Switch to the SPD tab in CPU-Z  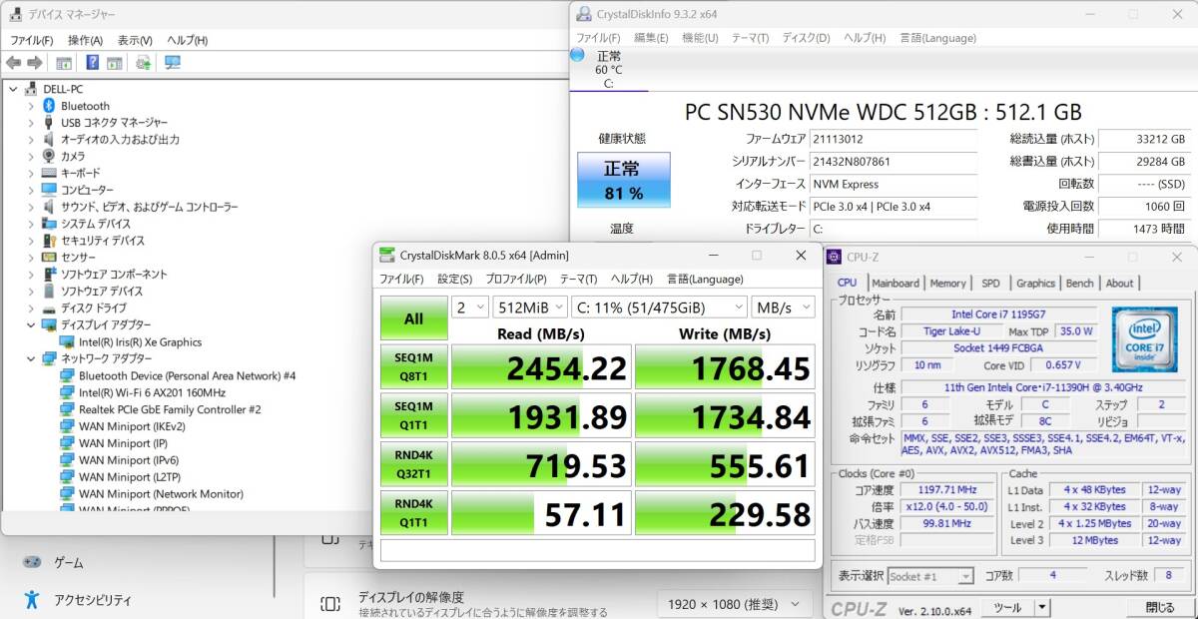[990, 283]
